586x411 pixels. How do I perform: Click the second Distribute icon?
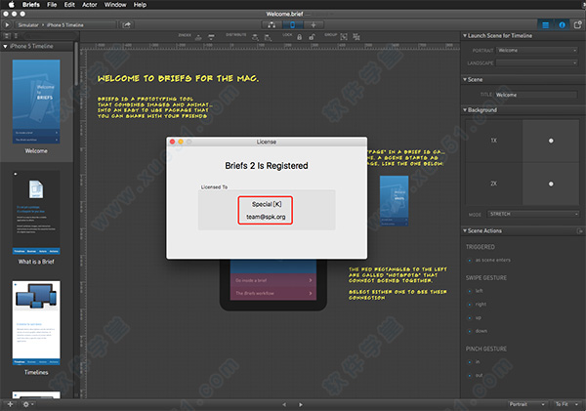(268, 37)
